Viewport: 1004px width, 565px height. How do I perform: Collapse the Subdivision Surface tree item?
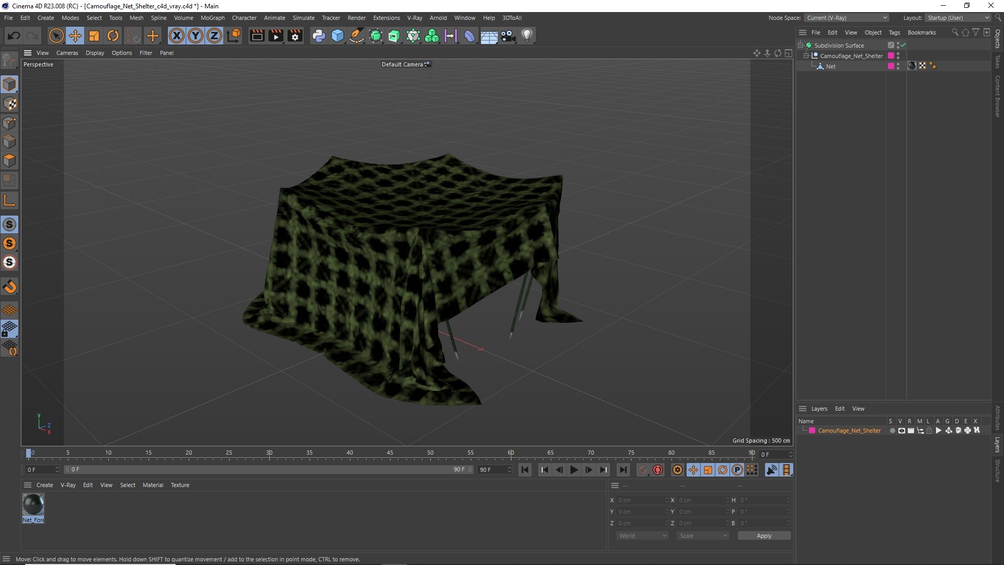(800, 46)
